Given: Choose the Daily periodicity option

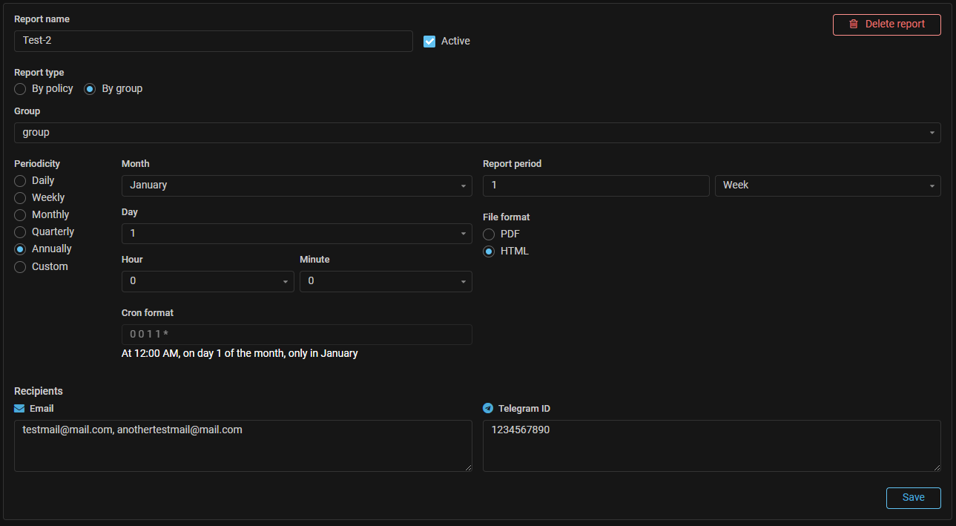Looking at the screenshot, I should point(21,181).
